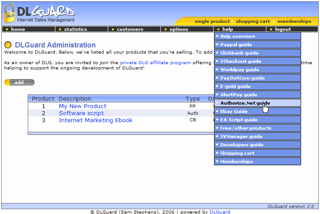This screenshot has height=214, width=320.
Task: Follow the private DLG affiliate program link
Action: point(155,63)
